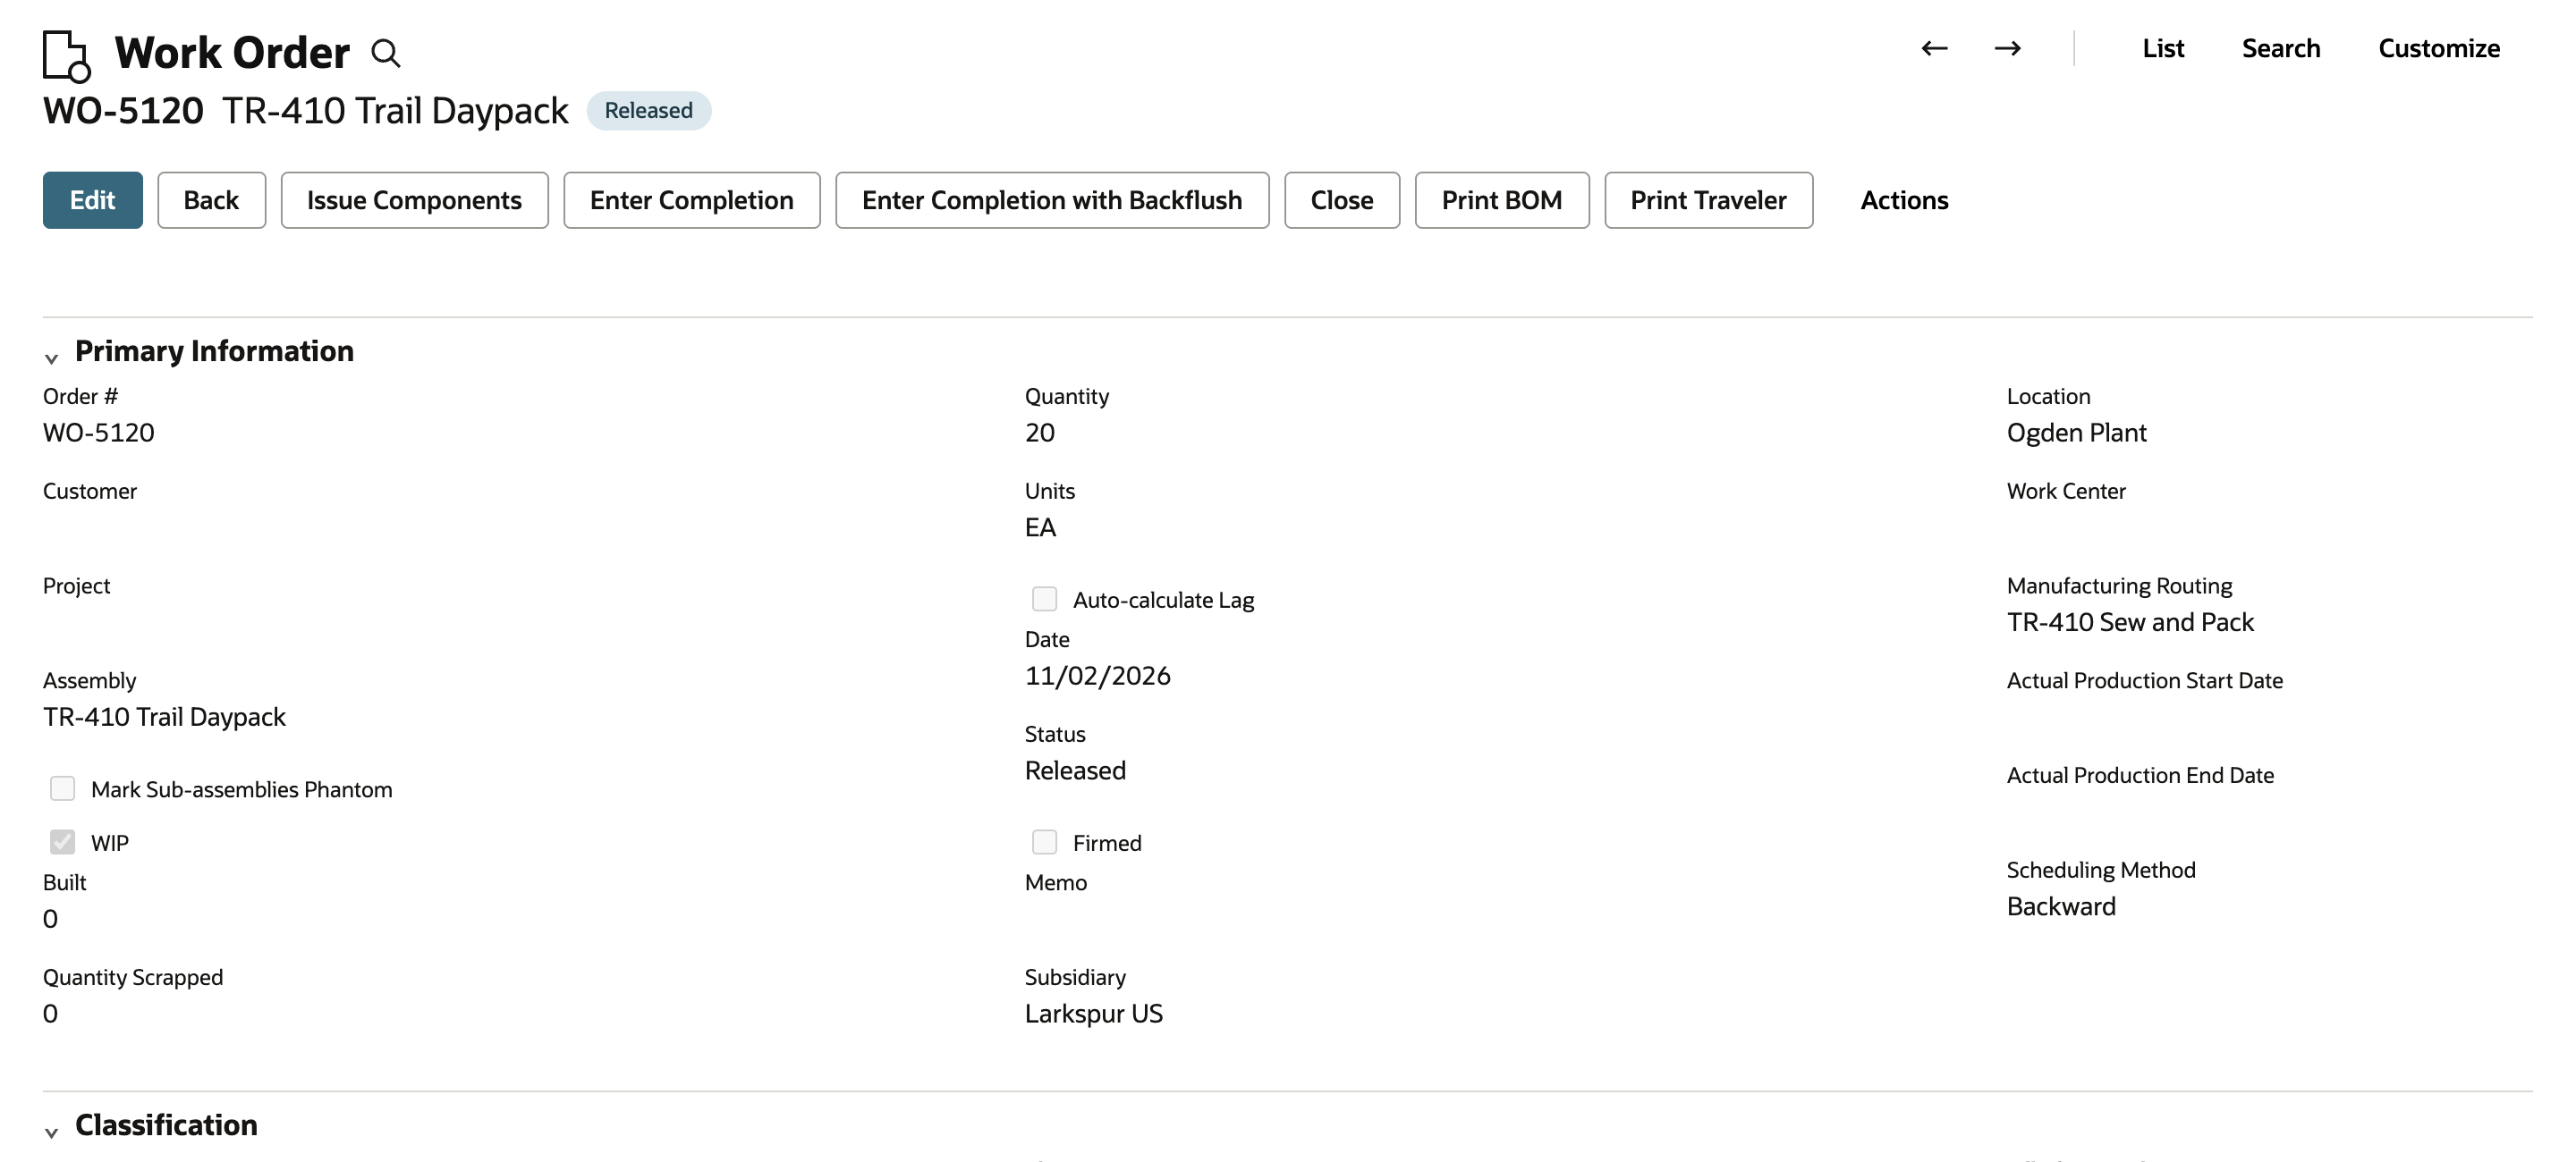Toggle the WIP checkbox
The width and height of the screenshot is (2576, 1162).
(x=62, y=842)
